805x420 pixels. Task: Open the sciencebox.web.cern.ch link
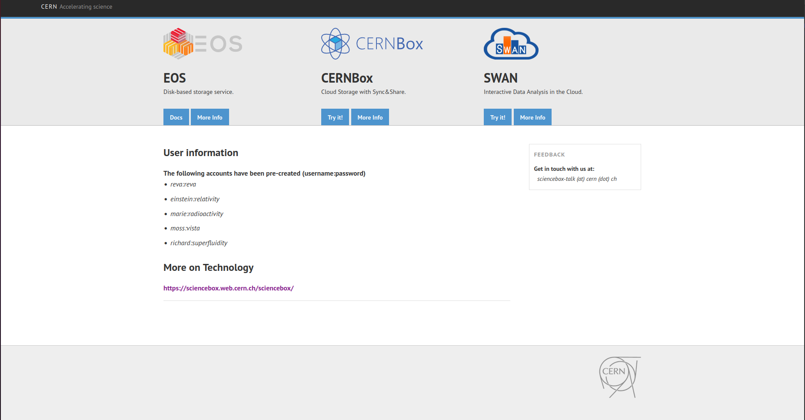tap(229, 288)
